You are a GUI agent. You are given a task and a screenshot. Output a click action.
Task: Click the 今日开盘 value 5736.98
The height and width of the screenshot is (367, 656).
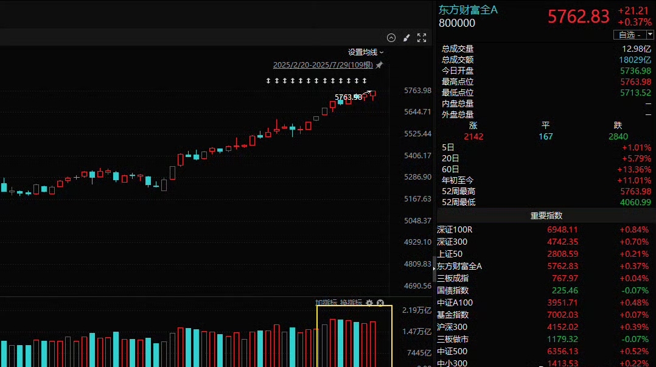(x=635, y=71)
